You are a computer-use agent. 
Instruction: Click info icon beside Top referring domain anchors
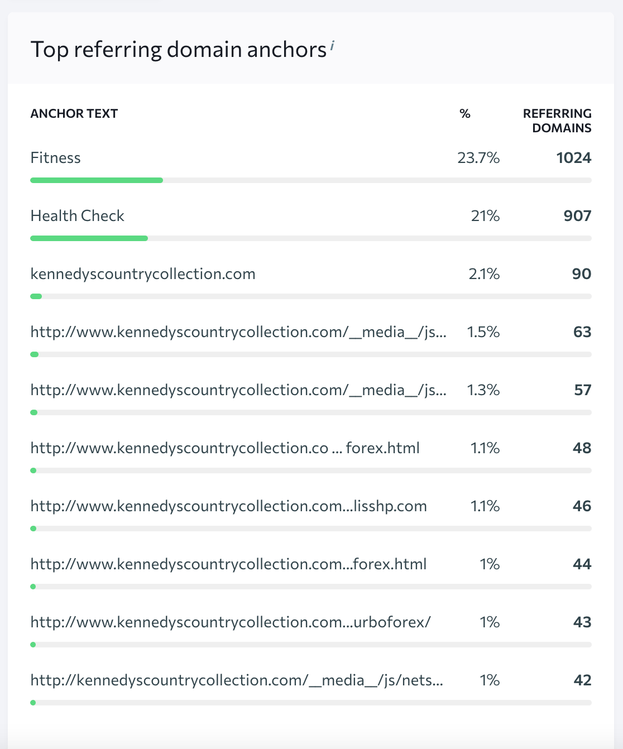click(x=332, y=46)
